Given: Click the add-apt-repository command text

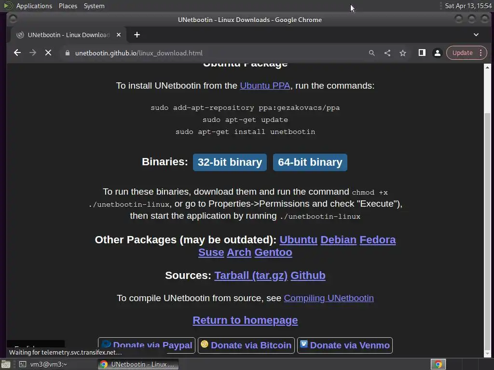Looking at the screenshot, I should tap(245, 108).
